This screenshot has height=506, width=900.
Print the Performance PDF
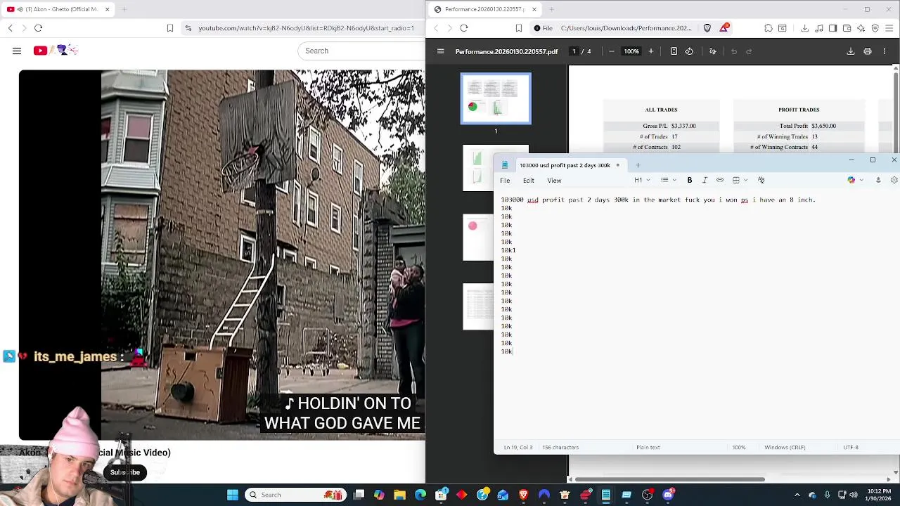coord(868,51)
